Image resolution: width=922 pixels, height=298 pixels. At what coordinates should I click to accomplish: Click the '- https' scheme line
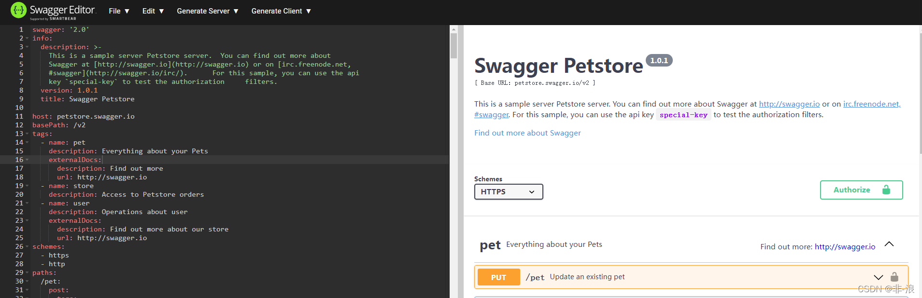point(55,255)
